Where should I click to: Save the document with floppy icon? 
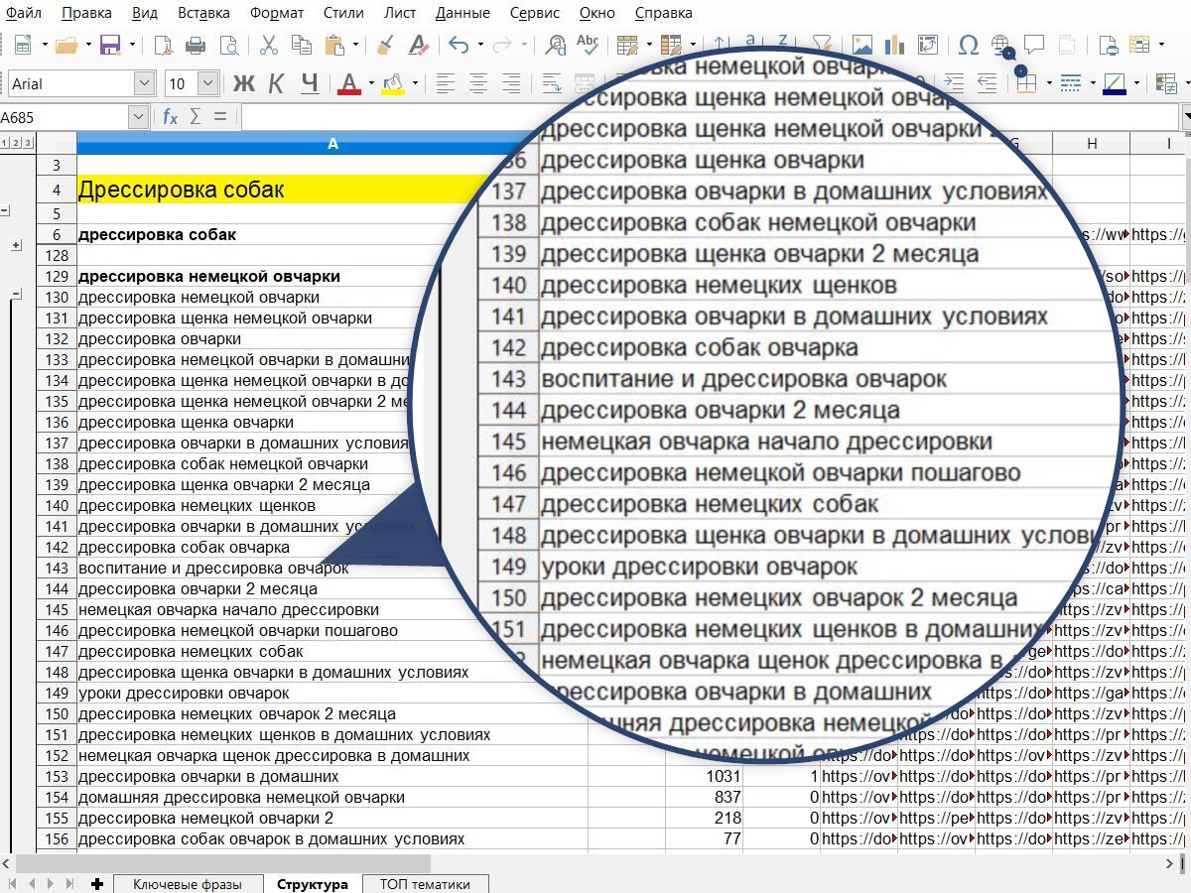coord(110,45)
